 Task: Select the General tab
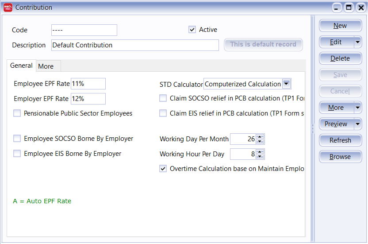(21, 66)
